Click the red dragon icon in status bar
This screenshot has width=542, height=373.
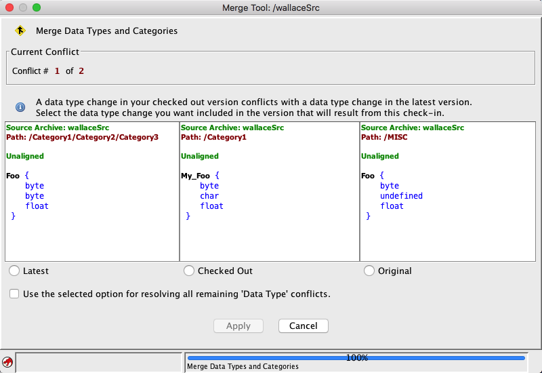pyautogui.click(x=7, y=362)
